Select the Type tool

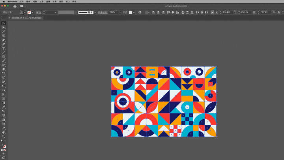(x=4, y=48)
